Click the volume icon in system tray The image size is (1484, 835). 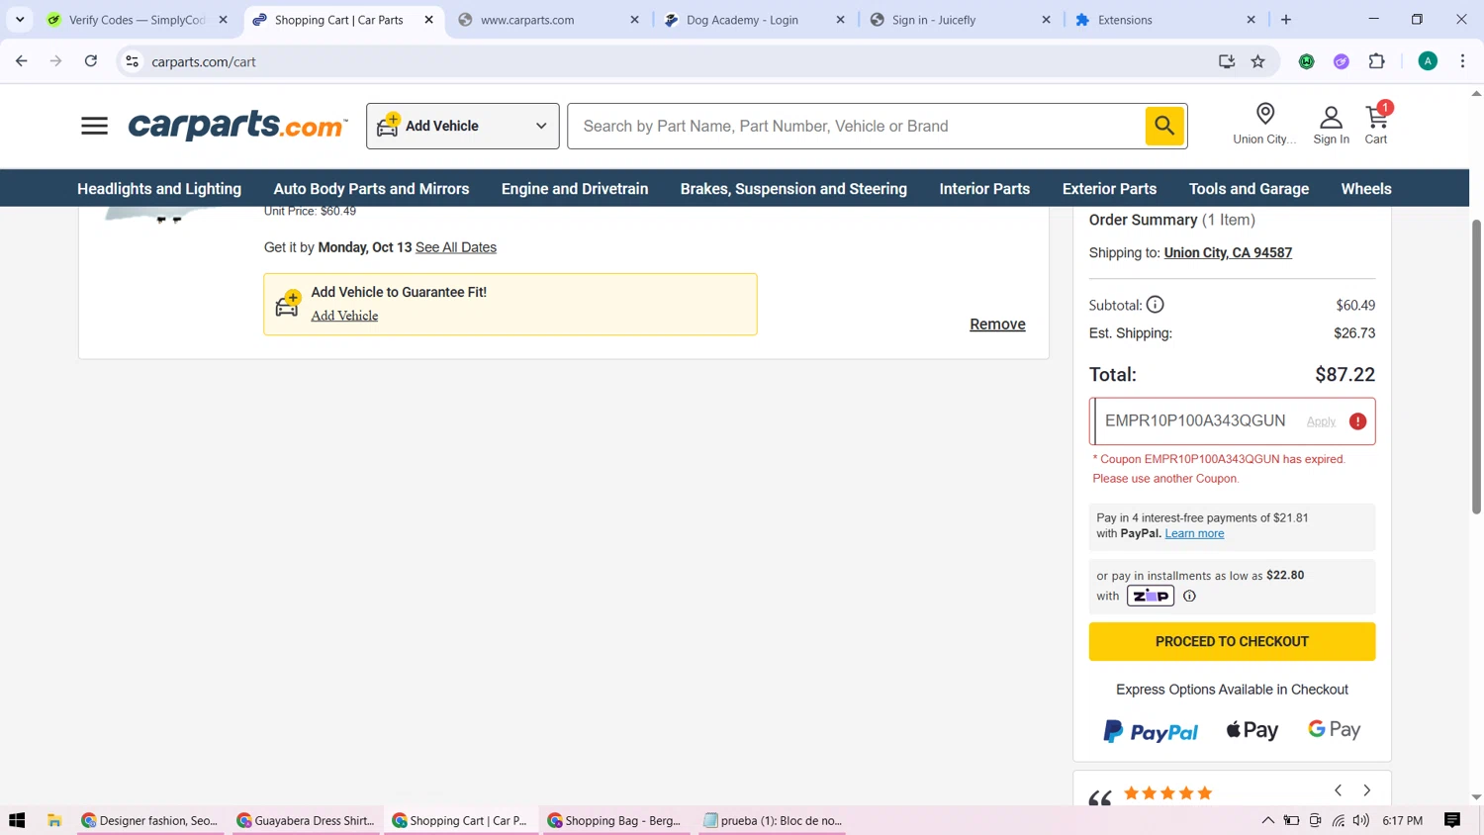(x=1361, y=820)
